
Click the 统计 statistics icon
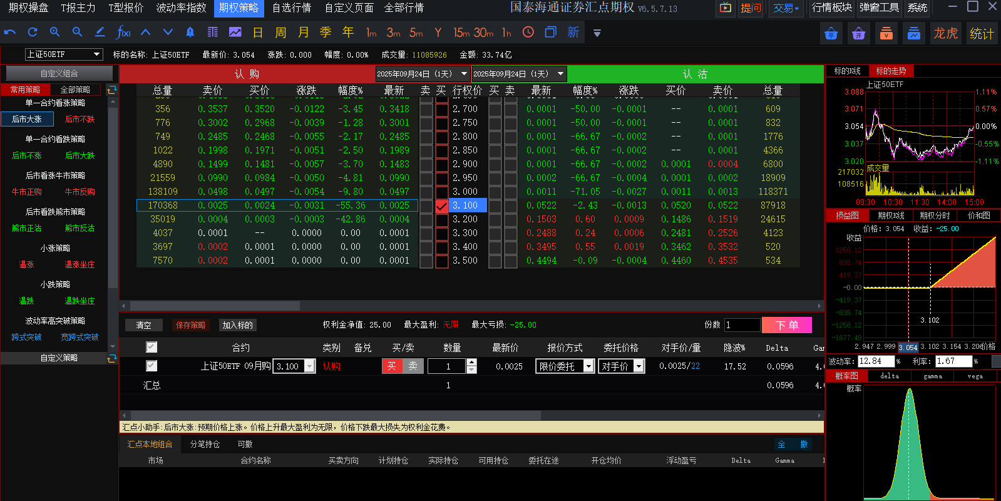(x=982, y=33)
